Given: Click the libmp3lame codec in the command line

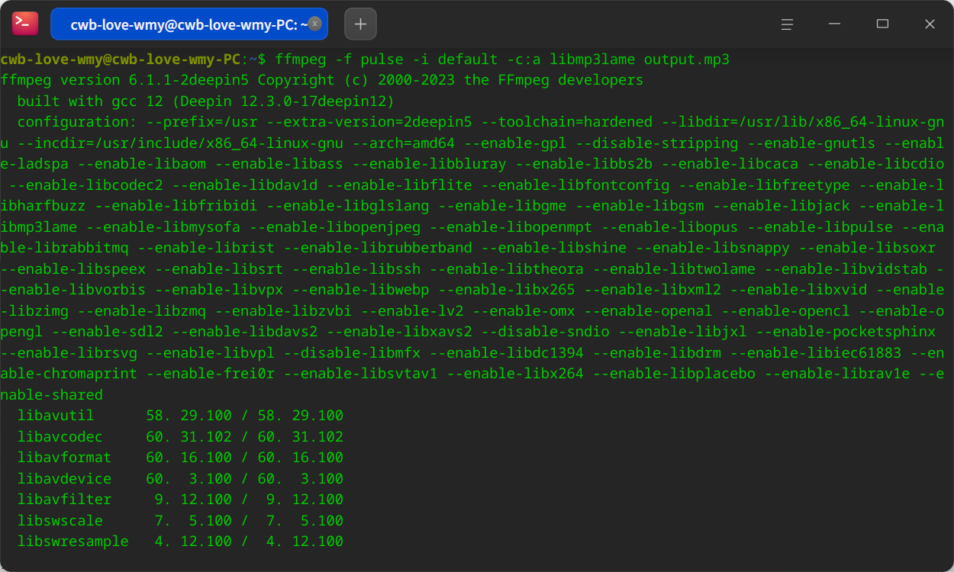Looking at the screenshot, I should point(592,59).
